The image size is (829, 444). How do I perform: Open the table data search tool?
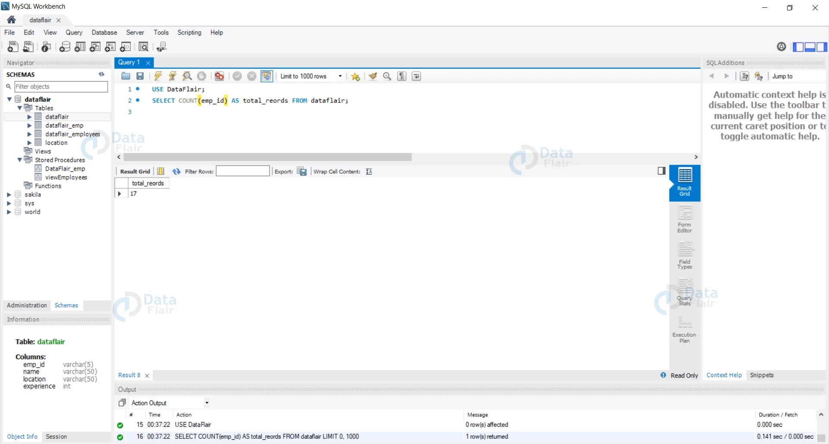[x=143, y=47]
